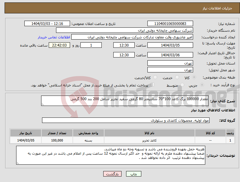Viewport: 240px width, 182px height.
Task: Click the بسته unit cell
Action: tap(88, 140)
